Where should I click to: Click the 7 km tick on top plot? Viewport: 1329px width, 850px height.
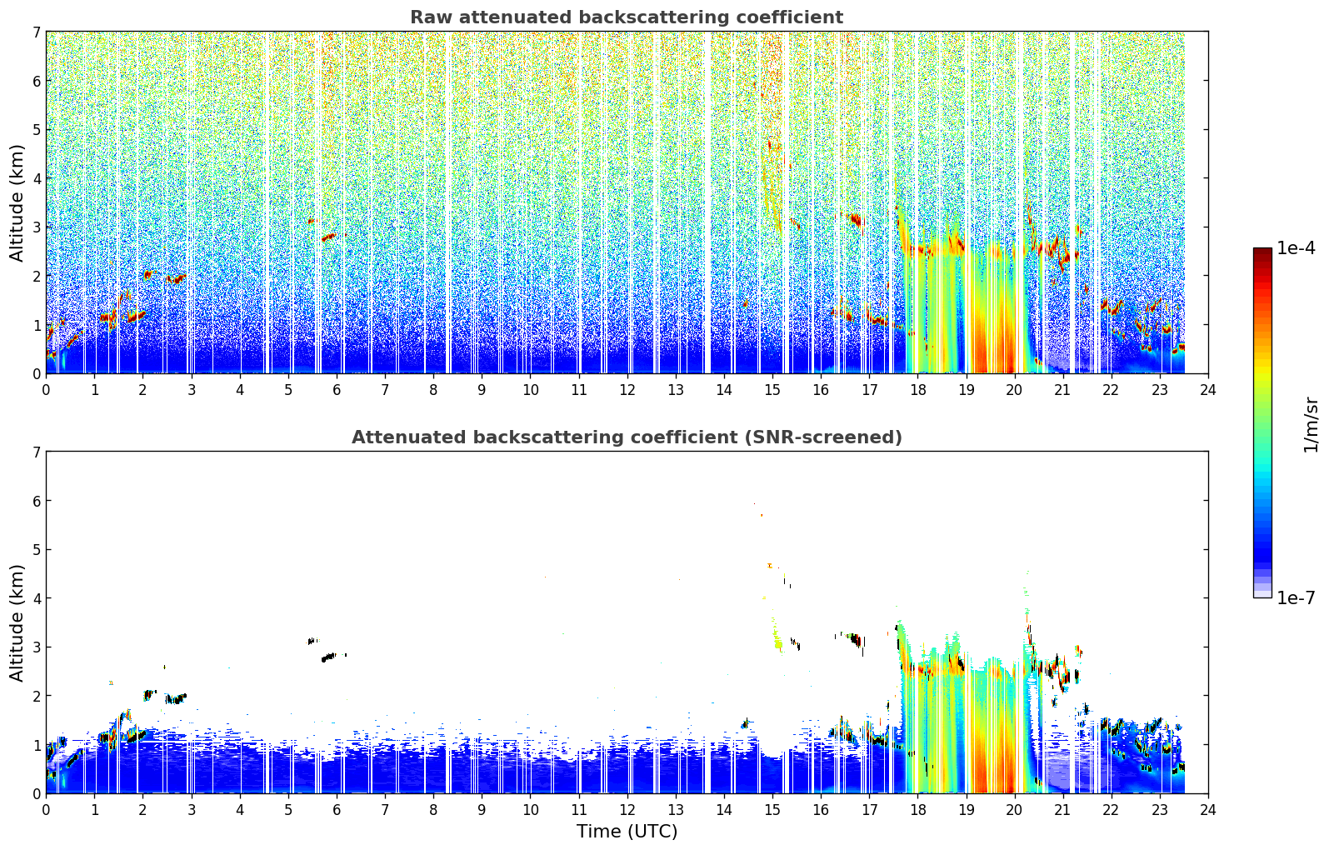click(36, 32)
